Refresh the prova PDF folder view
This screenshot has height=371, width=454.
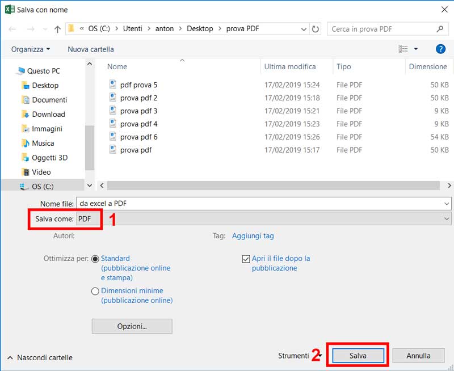(x=315, y=29)
